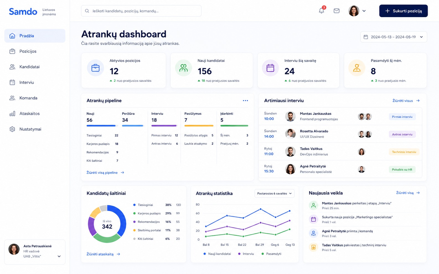Click the Komanda team icon in sidebar

[12, 98]
